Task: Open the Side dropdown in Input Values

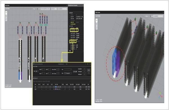Action: 37,71
